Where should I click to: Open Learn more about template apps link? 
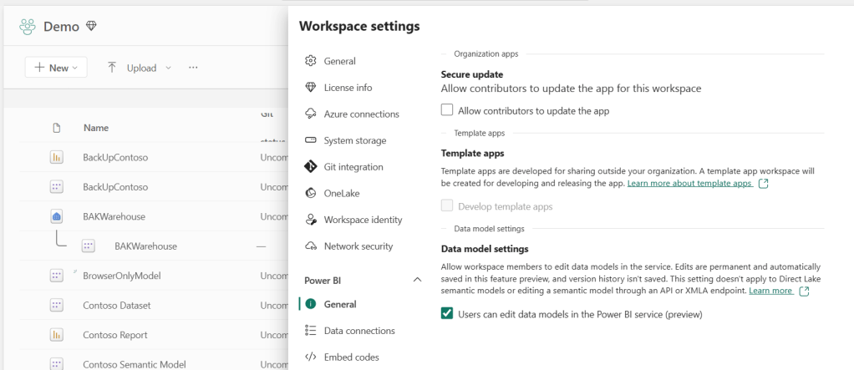pos(689,183)
